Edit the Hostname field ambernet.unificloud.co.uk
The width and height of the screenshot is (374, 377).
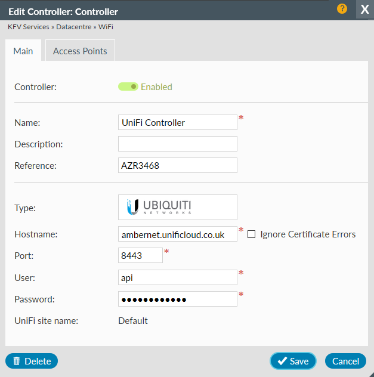point(178,234)
